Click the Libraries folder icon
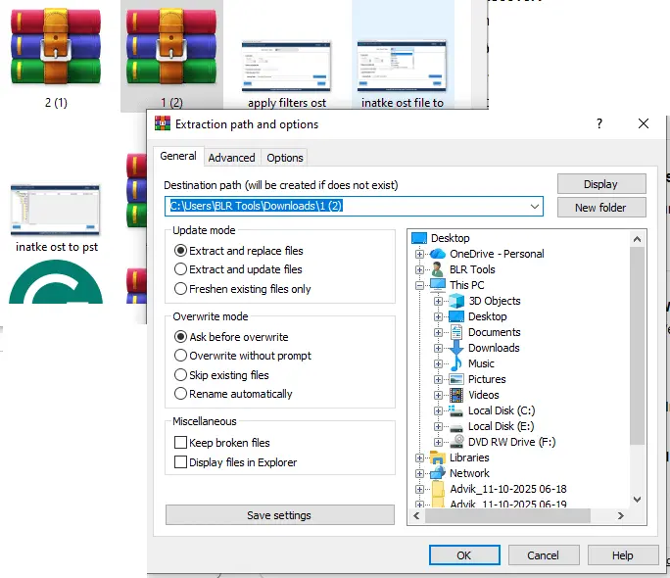The width and height of the screenshot is (670, 578). click(x=438, y=458)
